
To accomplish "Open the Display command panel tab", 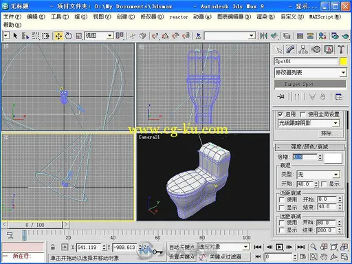I will point(329,49).
